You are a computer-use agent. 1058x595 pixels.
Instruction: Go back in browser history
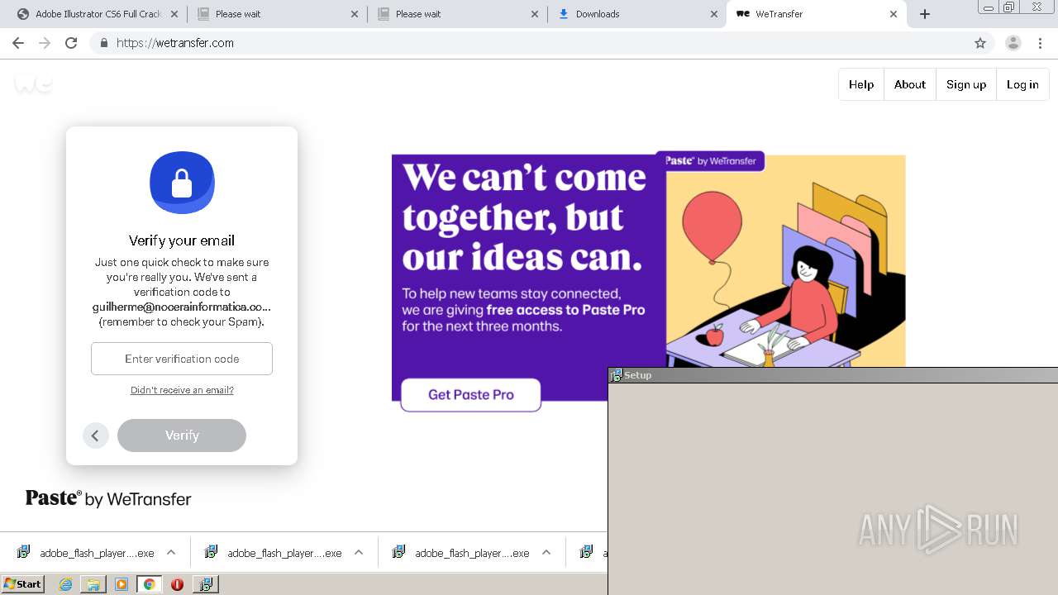(x=18, y=43)
